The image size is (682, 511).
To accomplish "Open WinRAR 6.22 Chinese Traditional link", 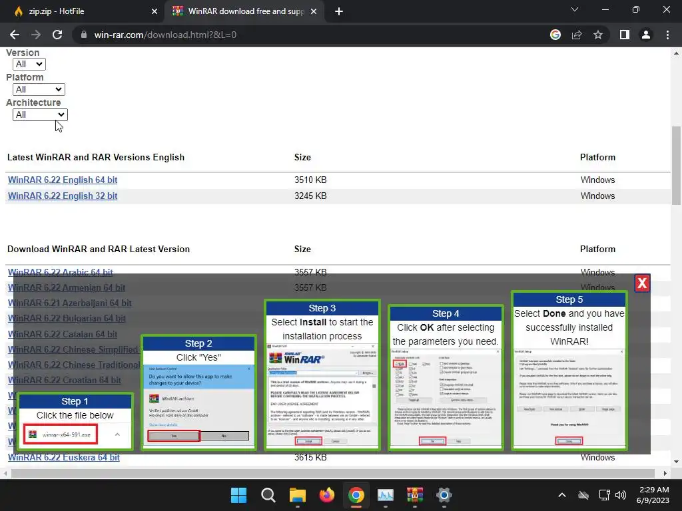I will 74,365.
